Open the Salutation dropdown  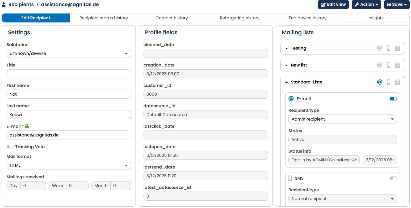pos(69,54)
